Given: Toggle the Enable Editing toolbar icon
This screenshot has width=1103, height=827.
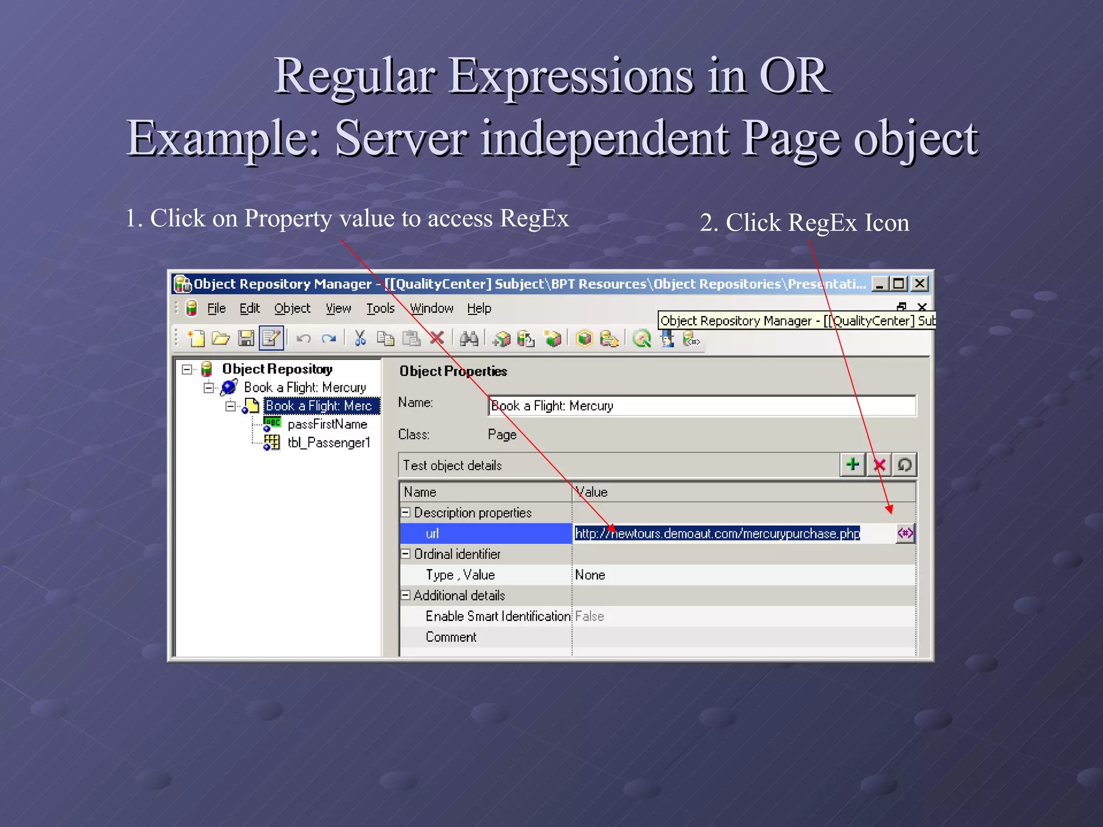Looking at the screenshot, I should (271, 339).
